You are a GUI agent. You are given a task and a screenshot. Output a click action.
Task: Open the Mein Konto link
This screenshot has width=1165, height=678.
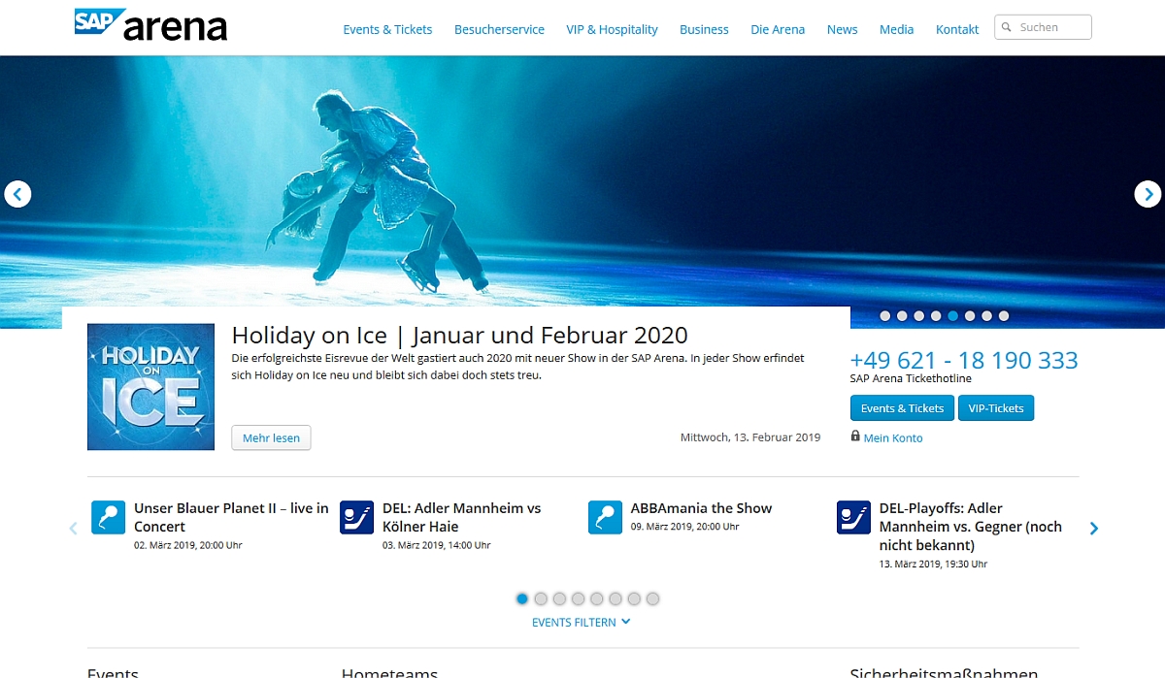coord(893,438)
